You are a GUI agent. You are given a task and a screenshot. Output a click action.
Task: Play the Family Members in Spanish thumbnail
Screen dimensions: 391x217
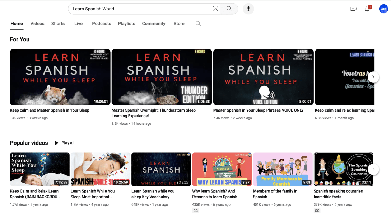click(283, 169)
